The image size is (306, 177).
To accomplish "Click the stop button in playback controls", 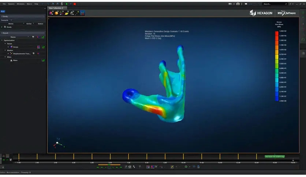I will pyautogui.click(x=109, y=167).
